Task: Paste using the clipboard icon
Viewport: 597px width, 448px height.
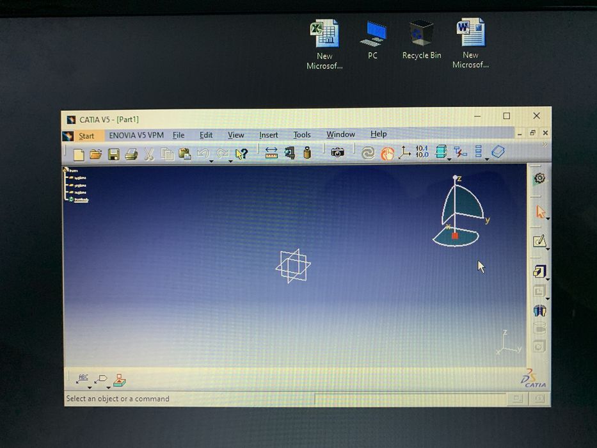Action: click(x=185, y=154)
